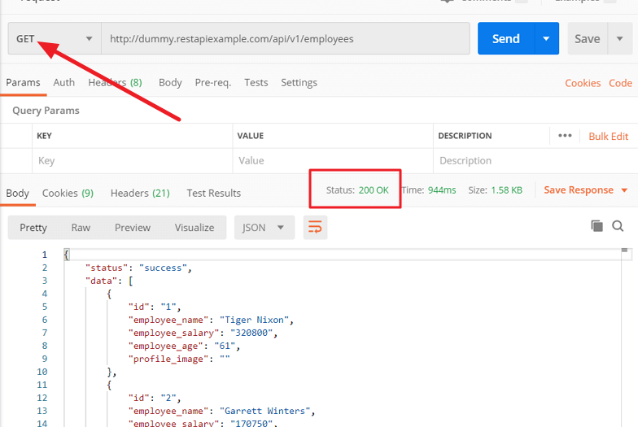Click the Value input cell

click(x=333, y=161)
